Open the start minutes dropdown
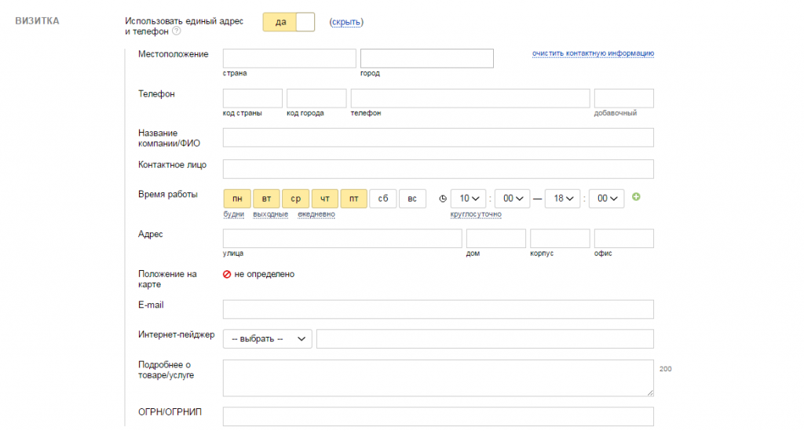804x431 pixels. click(512, 199)
